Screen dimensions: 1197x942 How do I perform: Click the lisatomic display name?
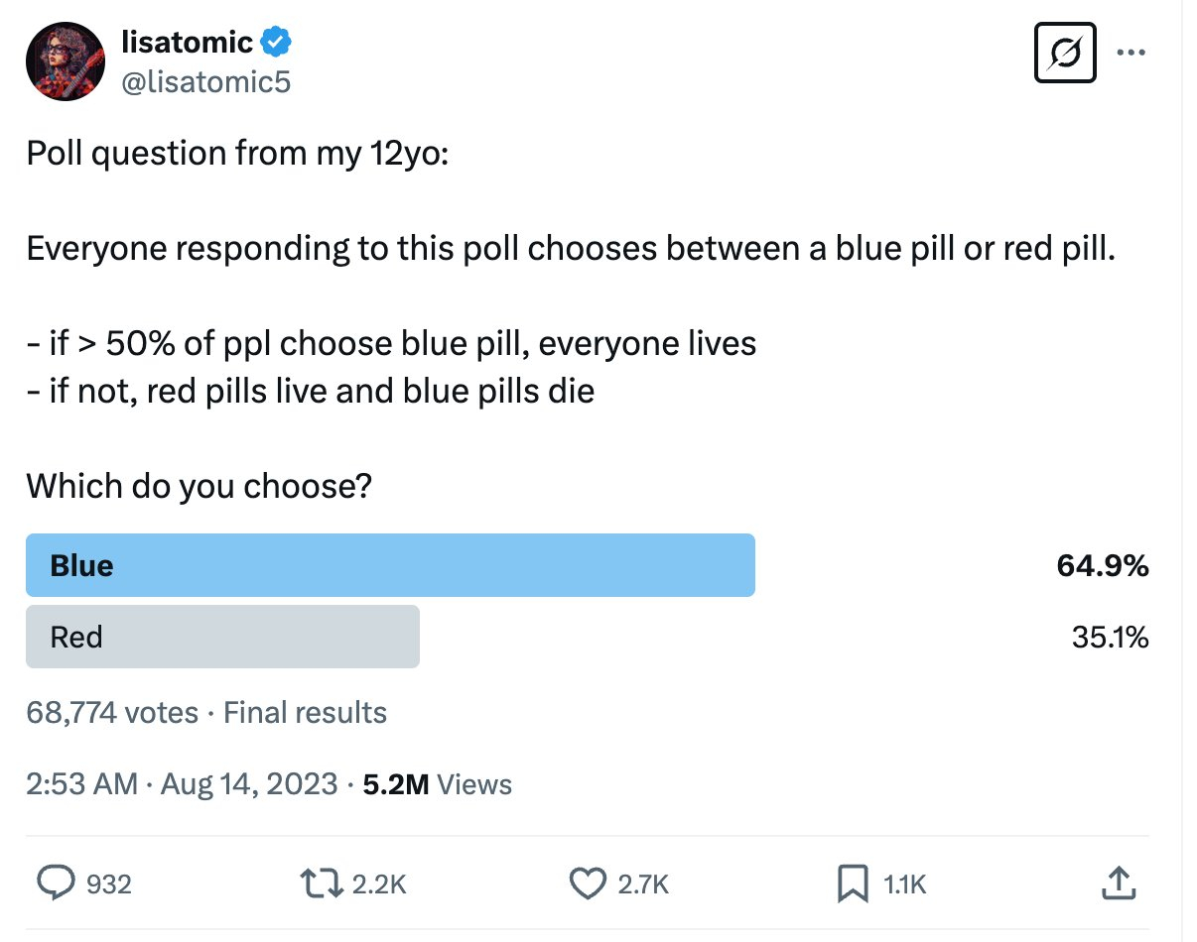pyautogui.click(x=186, y=43)
